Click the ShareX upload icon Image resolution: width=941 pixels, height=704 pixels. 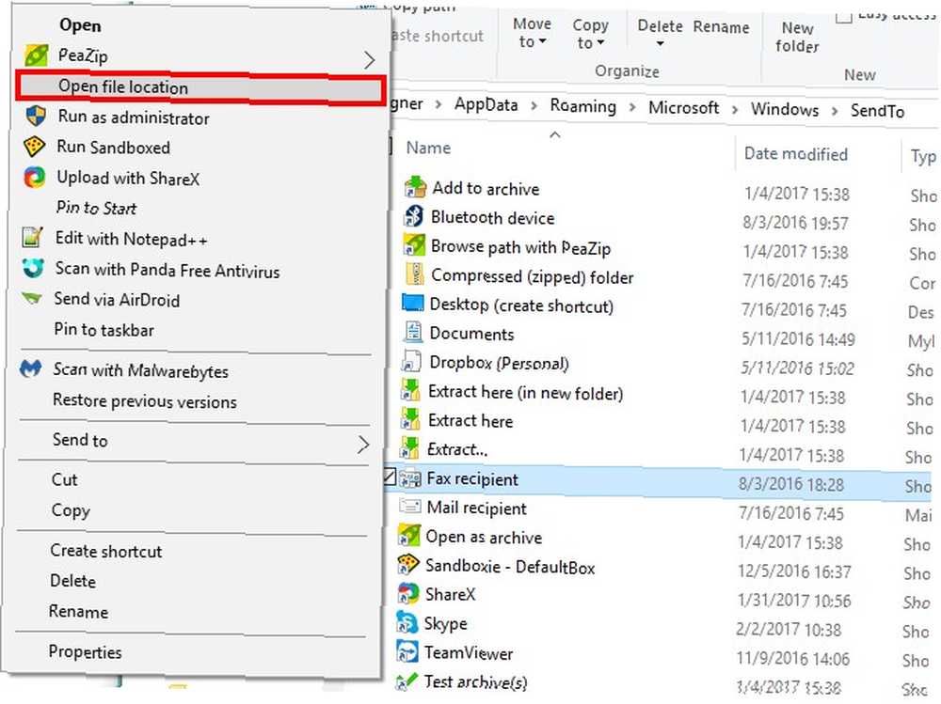(34, 178)
